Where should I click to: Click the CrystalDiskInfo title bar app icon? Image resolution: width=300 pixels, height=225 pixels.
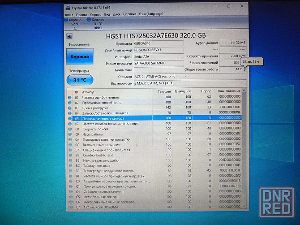pos(68,8)
